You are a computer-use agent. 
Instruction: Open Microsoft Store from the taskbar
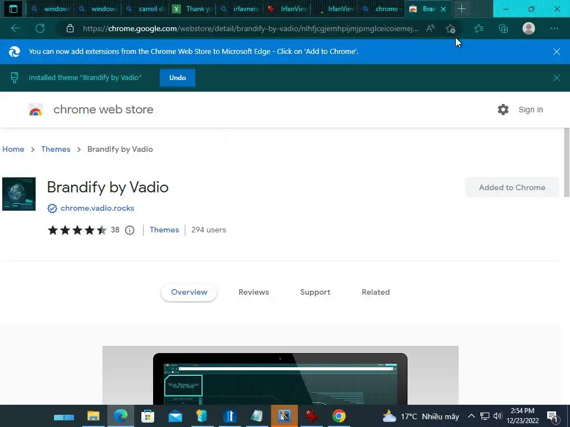click(148, 416)
